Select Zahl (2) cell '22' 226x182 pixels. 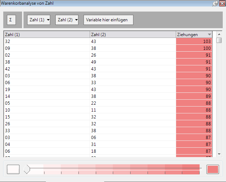pyautogui.click(x=133, y=103)
